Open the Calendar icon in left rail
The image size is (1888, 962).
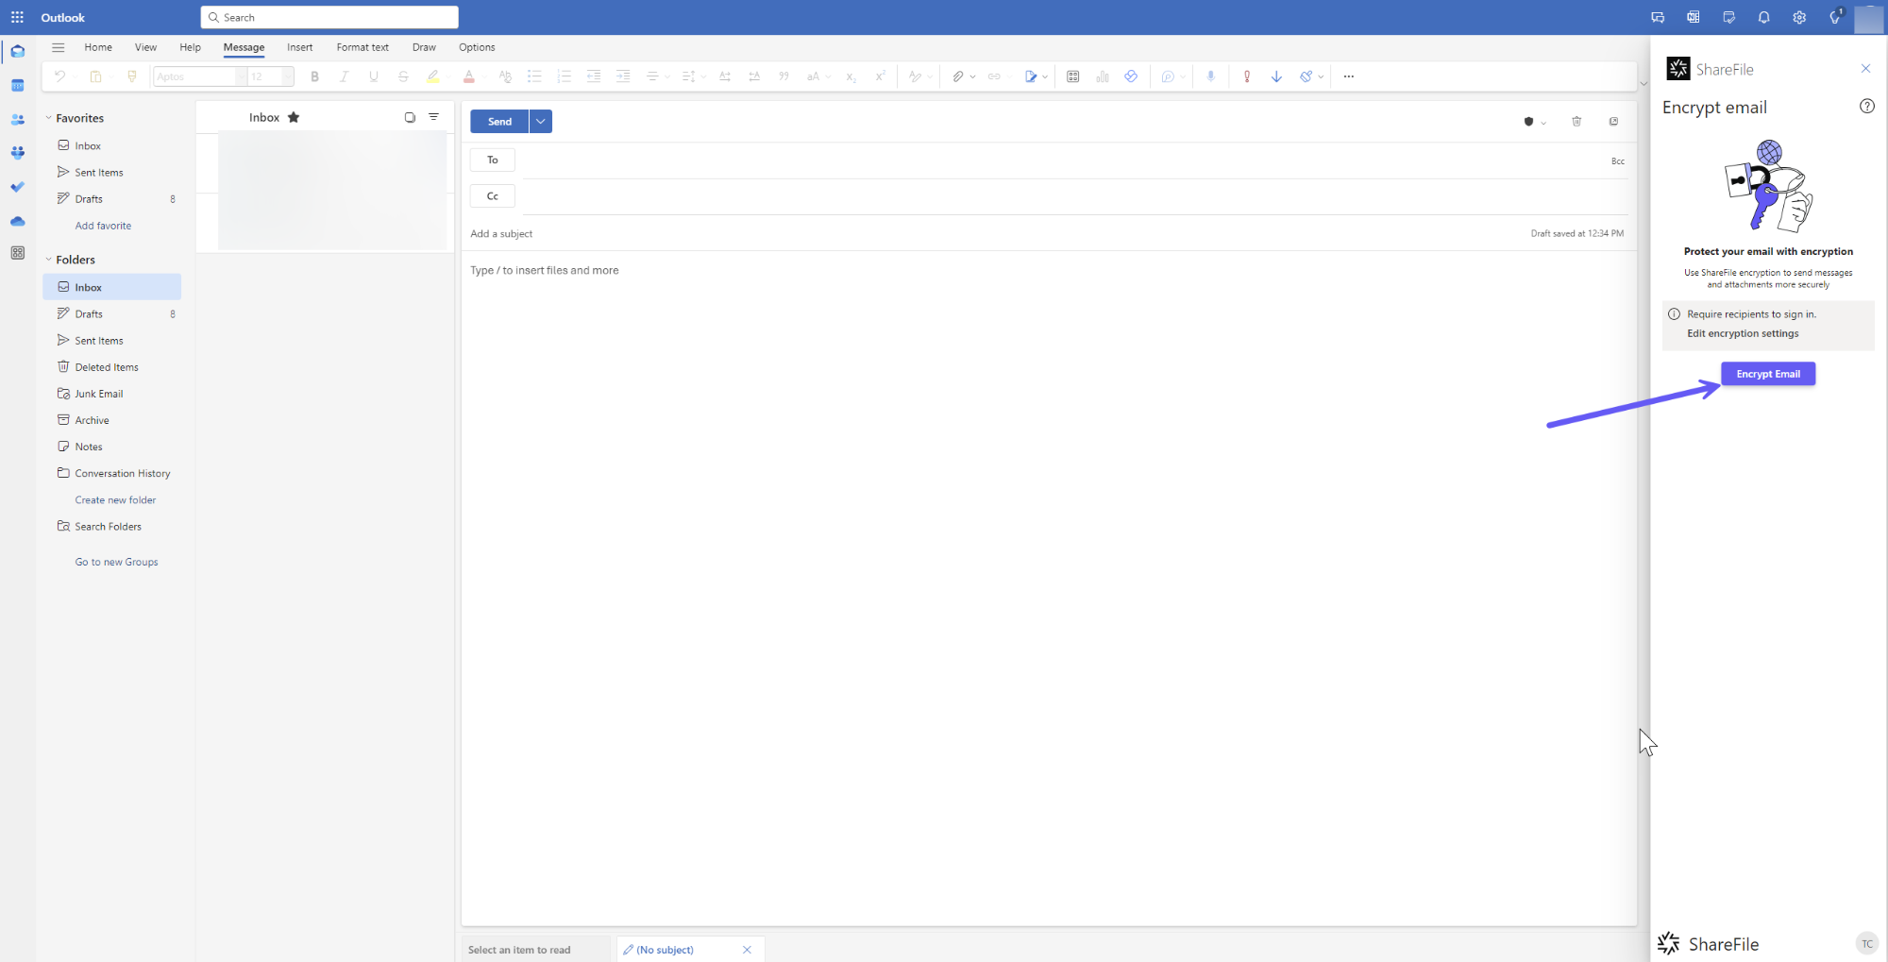click(x=17, y=86)
